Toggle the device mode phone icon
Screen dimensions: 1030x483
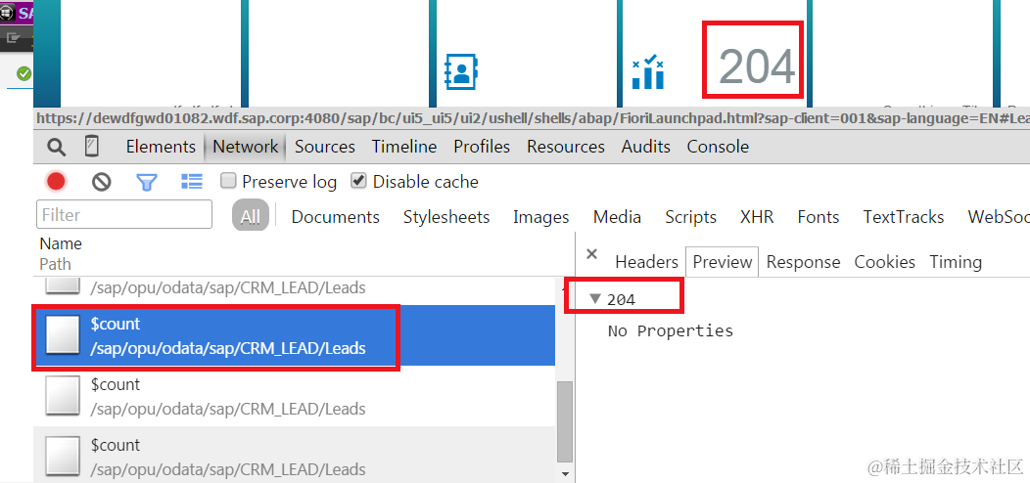[x=92, y=147]
